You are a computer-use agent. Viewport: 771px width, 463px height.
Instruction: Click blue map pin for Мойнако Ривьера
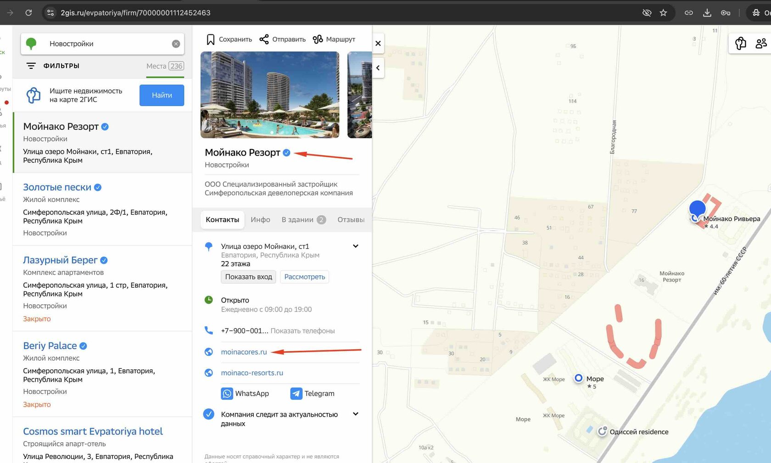(697, 209)
